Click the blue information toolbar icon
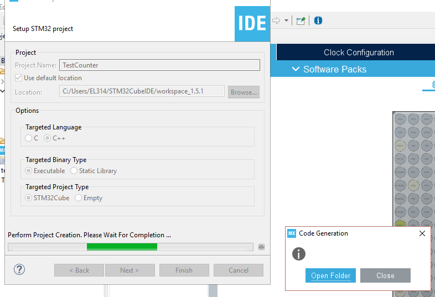This screenshot has width=435, height=297. [x=318, y=20]
